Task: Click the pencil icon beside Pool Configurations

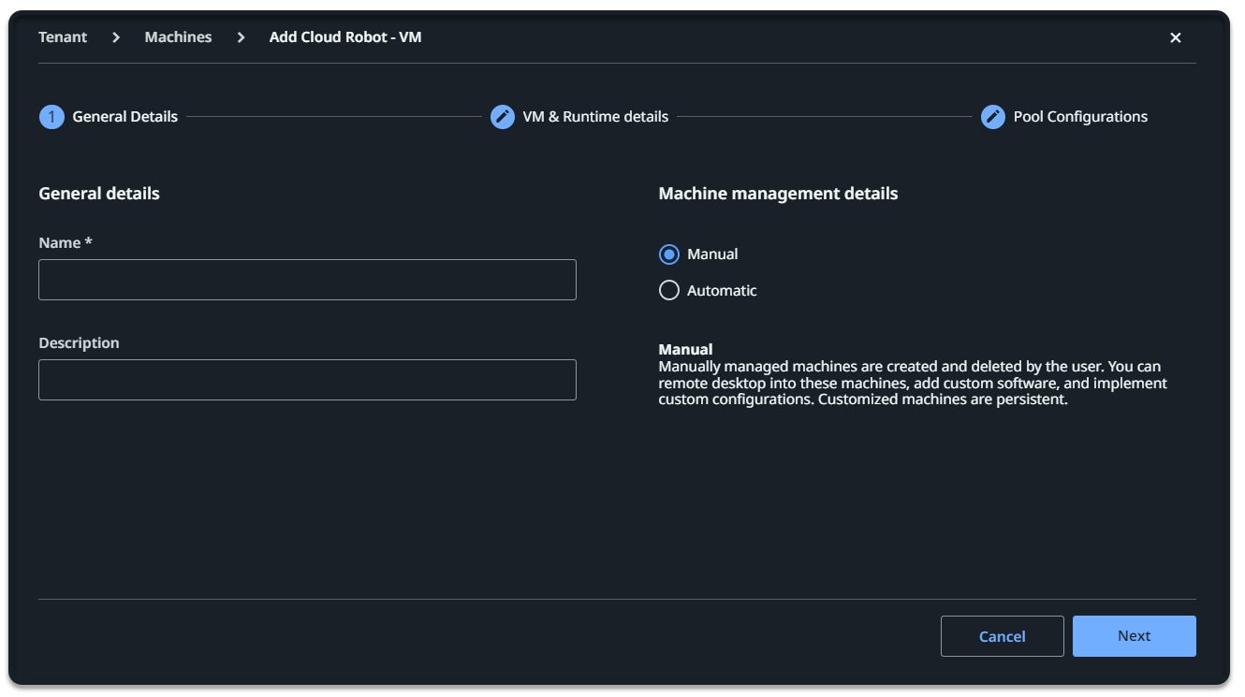Action: pyautogui.click(x=992, y=116)
